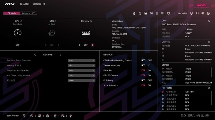
Task: Click the NPU AI Boost head icon
Action: point(52,33)
